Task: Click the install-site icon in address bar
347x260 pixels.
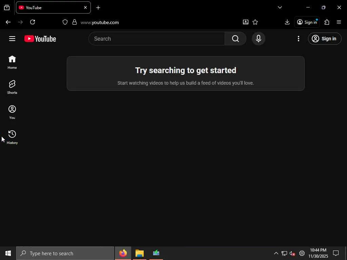Action: (246, 22)
